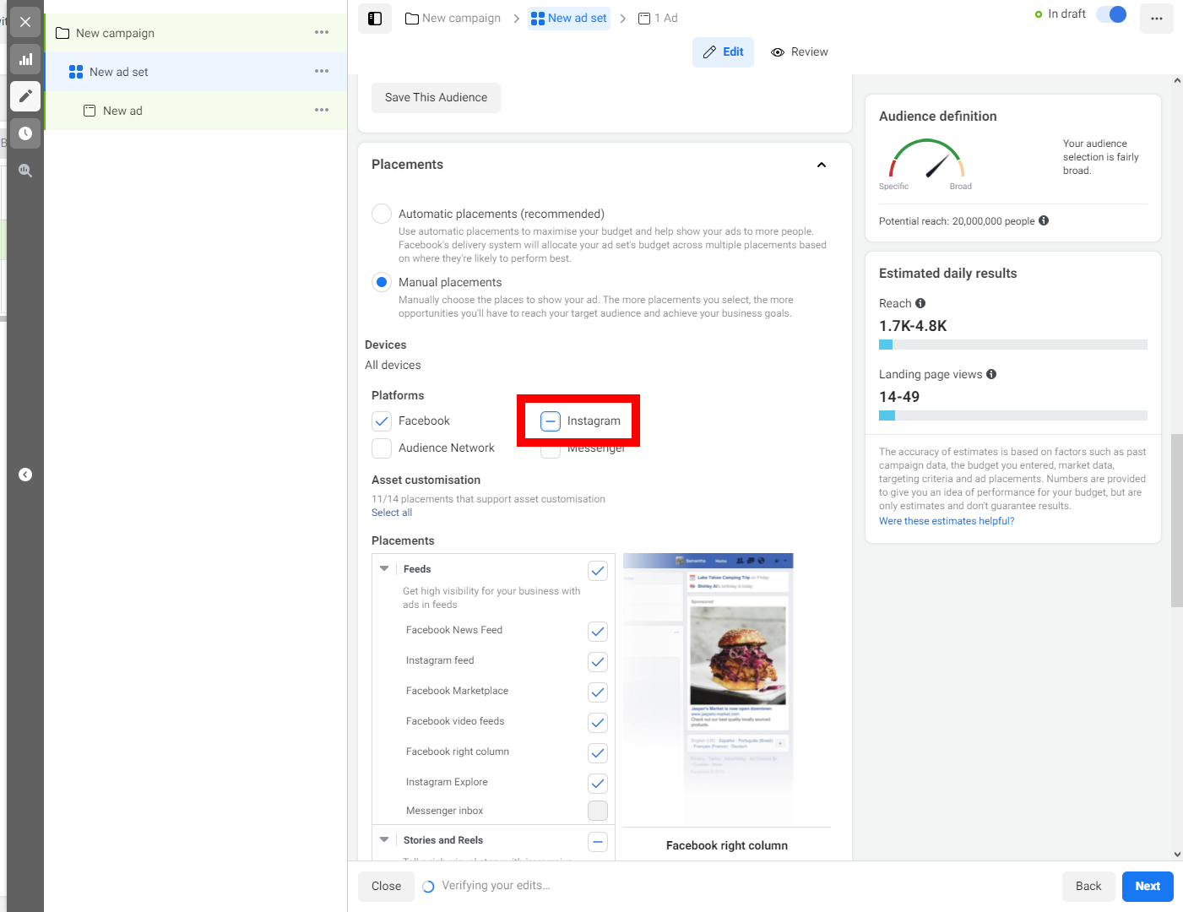
Task: Open the chart performance icon in sidebar
Action: coord(25,59)
